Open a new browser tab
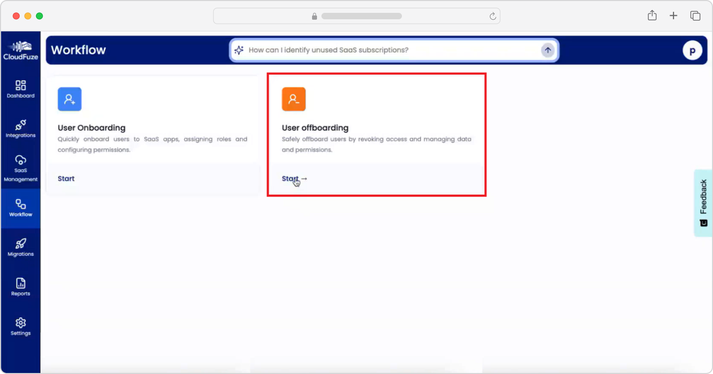 [673, 16]
